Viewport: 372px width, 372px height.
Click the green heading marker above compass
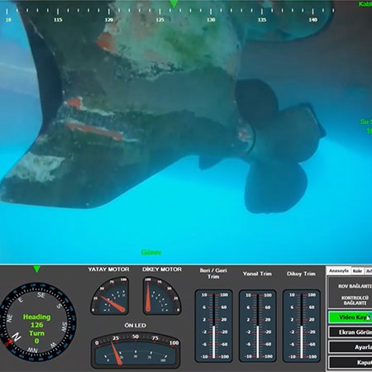(36, 269)
